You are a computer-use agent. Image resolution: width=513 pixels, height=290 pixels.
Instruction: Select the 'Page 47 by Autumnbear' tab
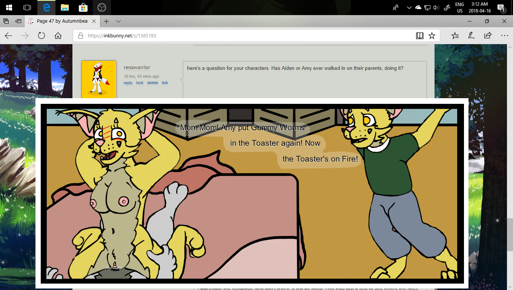click(x=63, y=21)
